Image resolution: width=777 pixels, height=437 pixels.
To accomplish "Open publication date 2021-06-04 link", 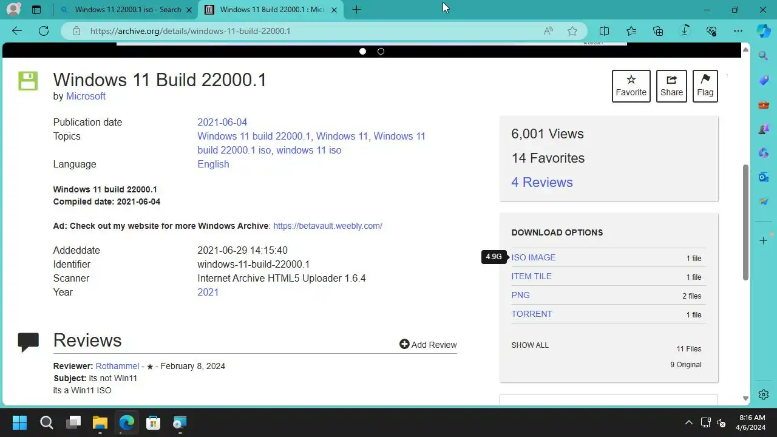I will point(222,122).
